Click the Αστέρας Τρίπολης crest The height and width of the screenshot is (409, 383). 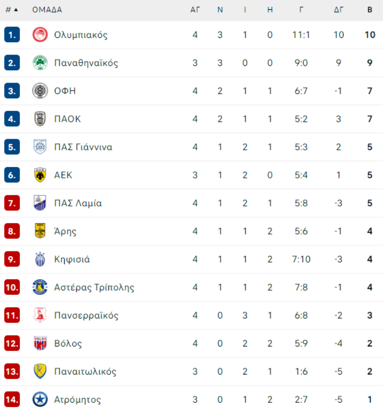pyautogui.click(x=40, y=287)
